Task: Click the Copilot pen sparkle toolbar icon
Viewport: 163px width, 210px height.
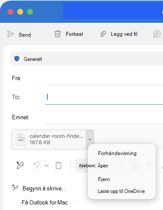Action: point(20,165)
